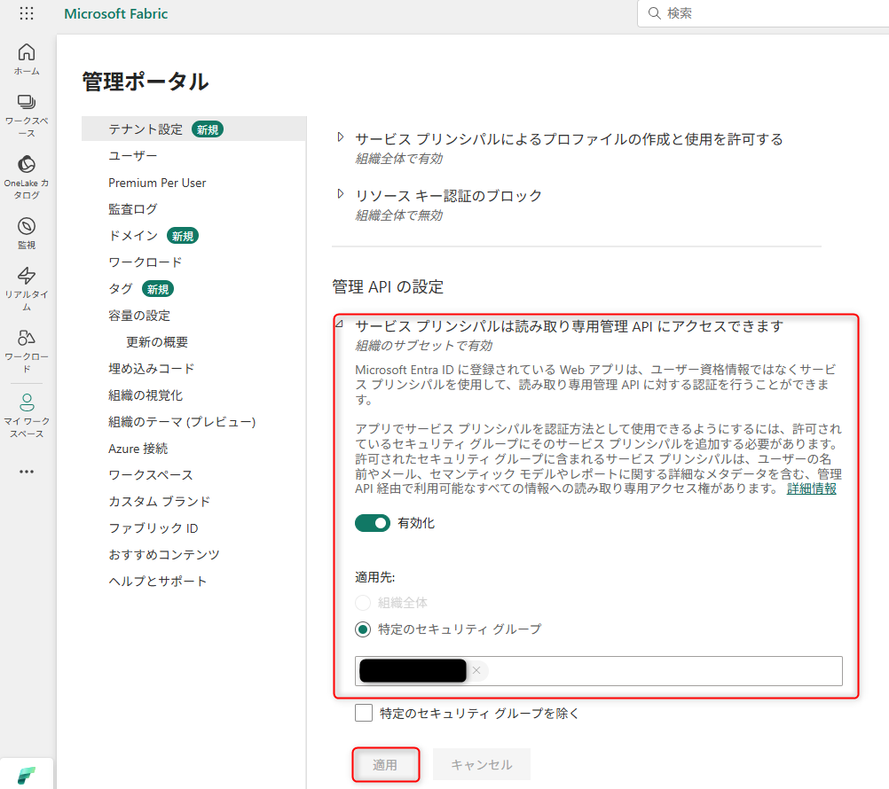Open the more options ellipsis in rail
This screenshot has height=789, width=889.
pyautogui.click(x=27, y=472)
